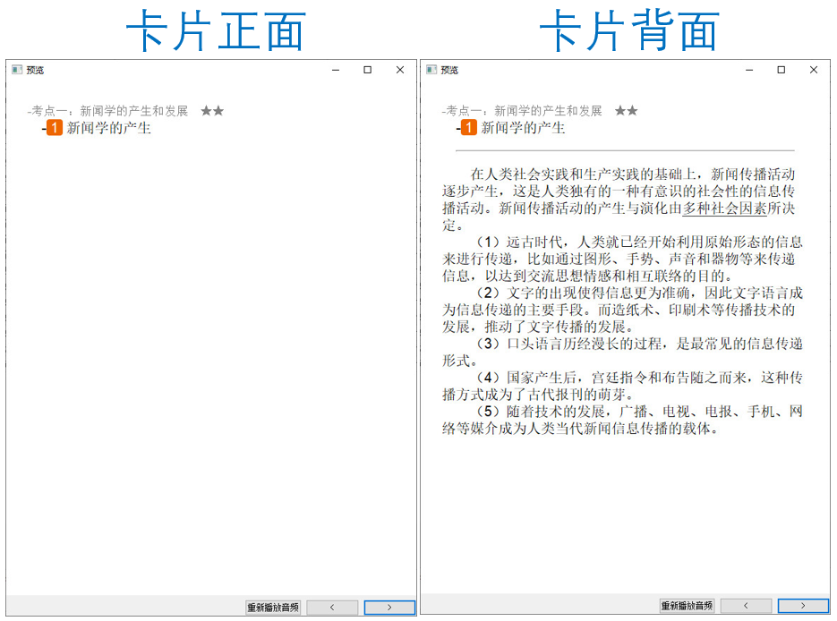Click the 卡片正面 heading label
The width and height of the screenshot is (837, 621).
[216, 31]
